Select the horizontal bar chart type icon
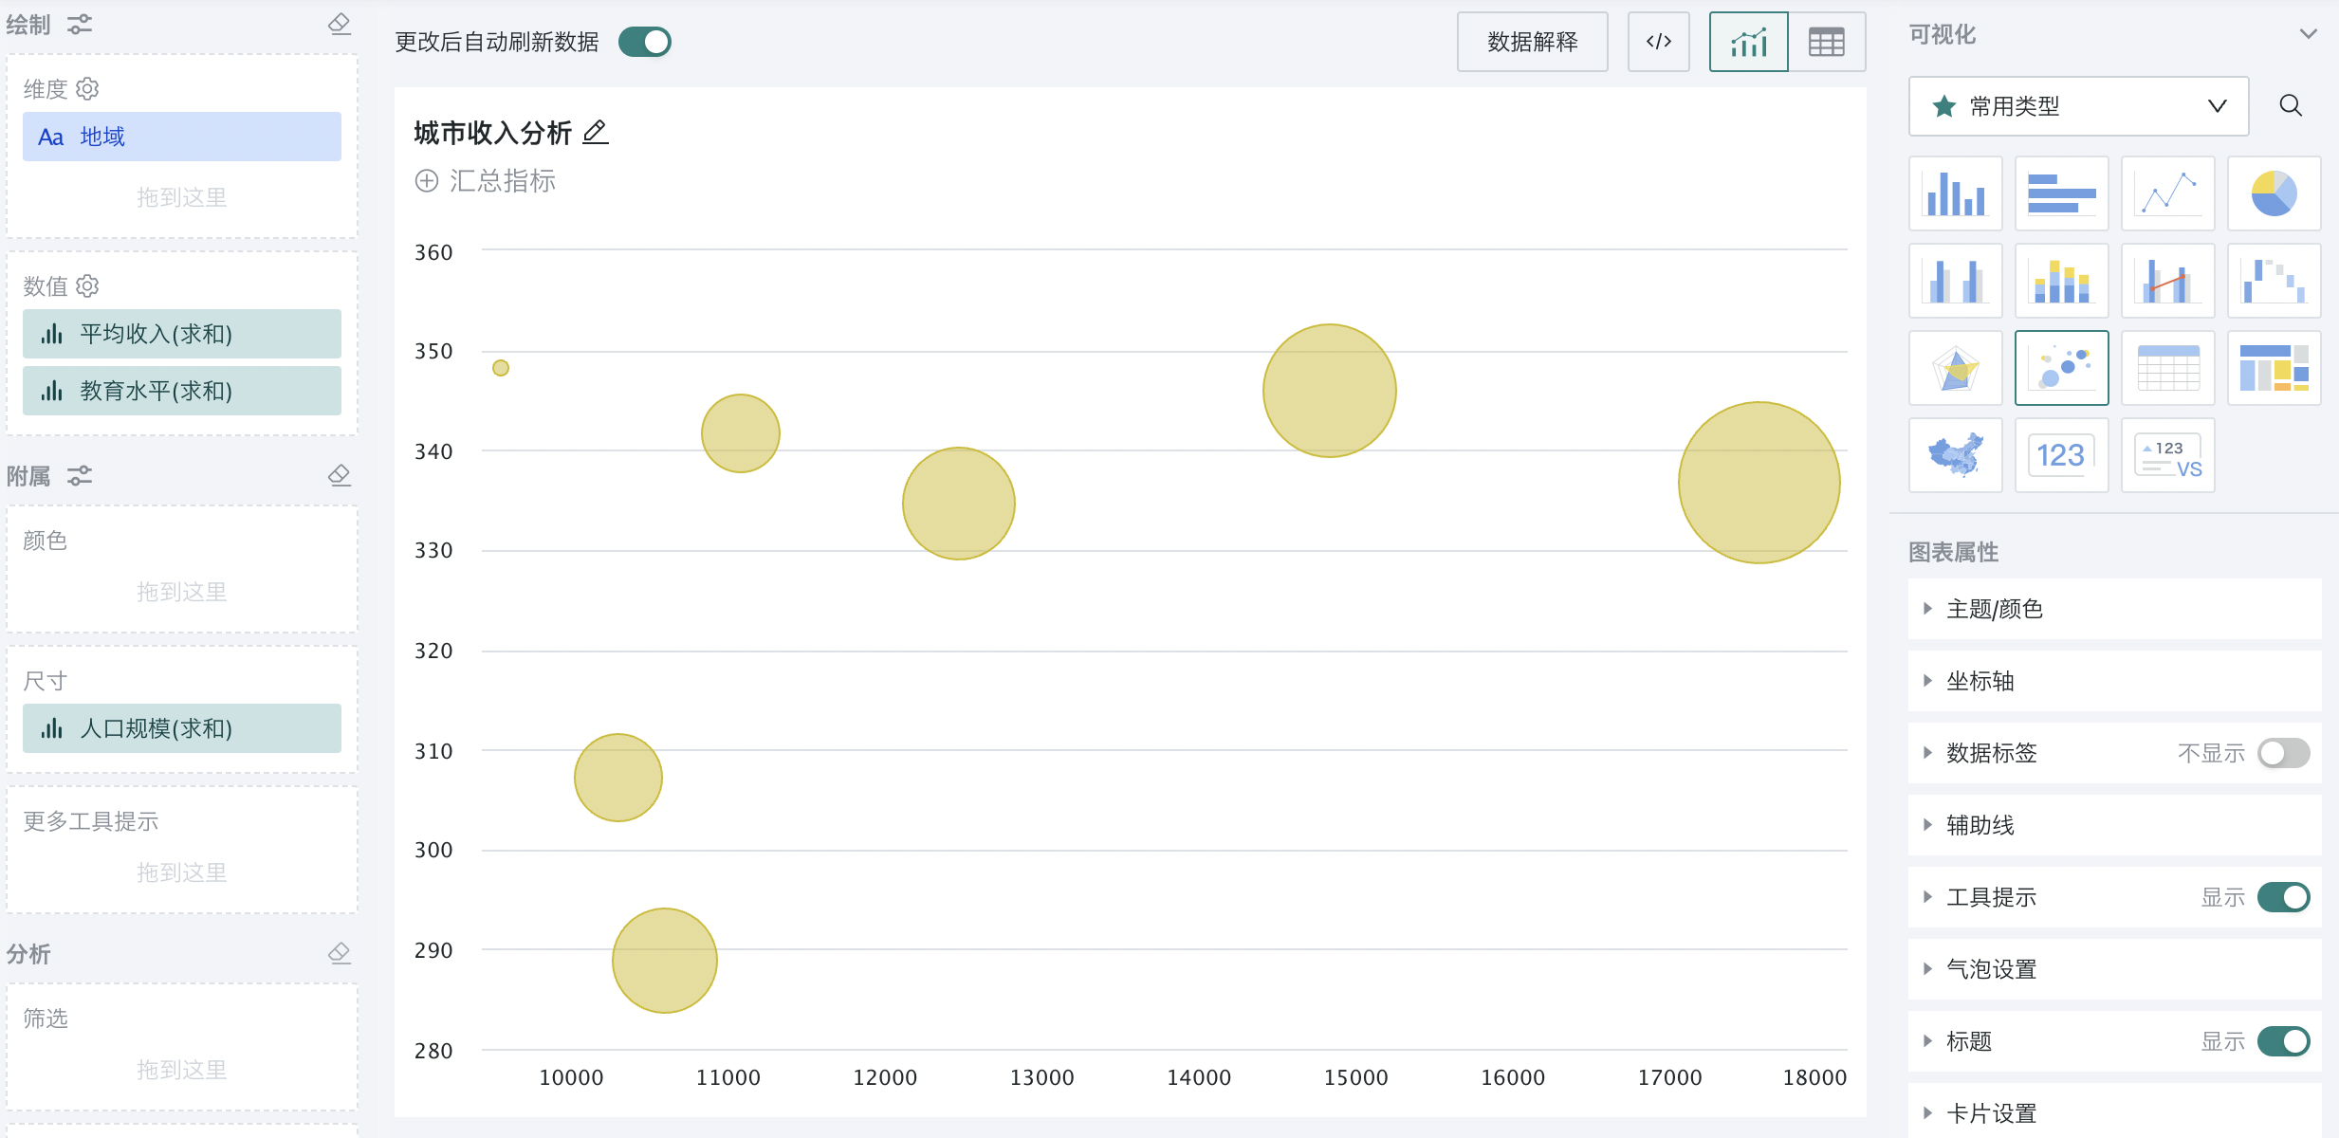 (x=2061, y=193)
